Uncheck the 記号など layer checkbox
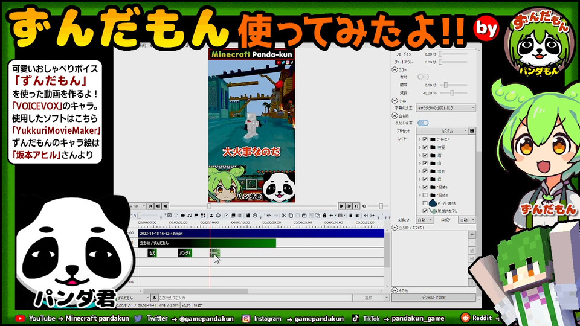580x326 pixels. [425, 139]
